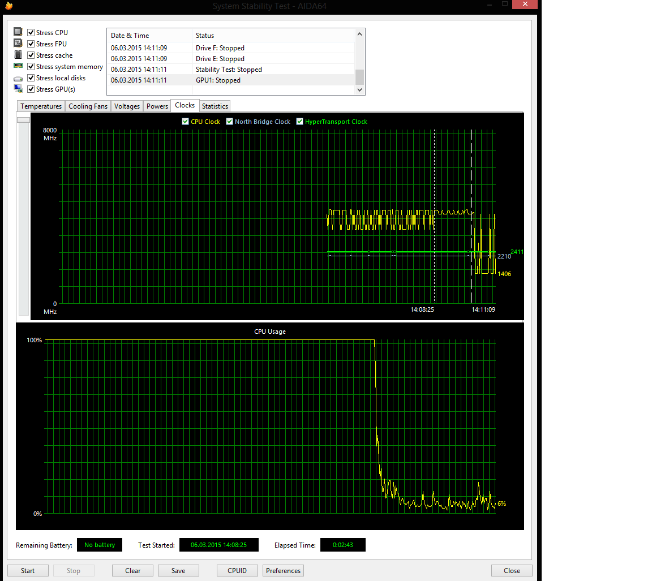The height and width of the screenshot is (581, 652).
Task: Open the Cooling Fans tab
Action: [88, 106]
